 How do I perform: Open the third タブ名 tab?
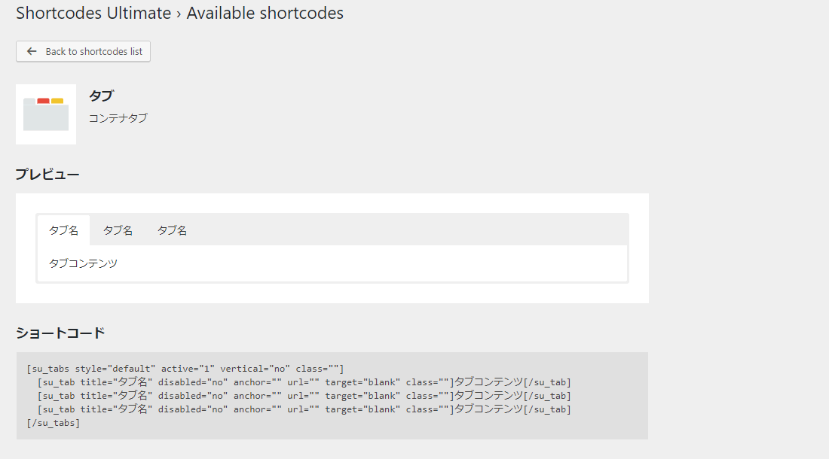pyautogui.click(x=172, y=230)
